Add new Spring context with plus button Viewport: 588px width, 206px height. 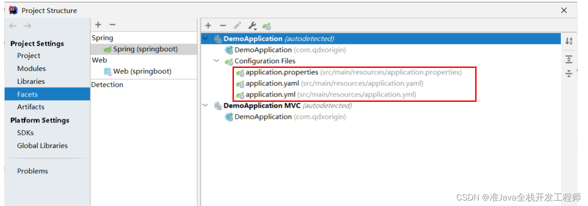(x=208, y=26)
